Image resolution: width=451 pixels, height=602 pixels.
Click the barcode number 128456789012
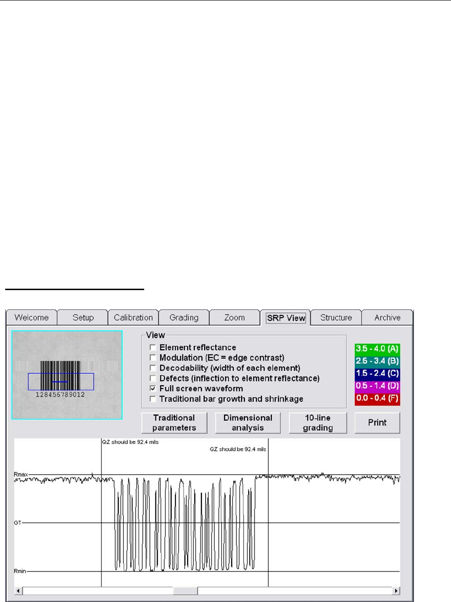tap(60, 395)
